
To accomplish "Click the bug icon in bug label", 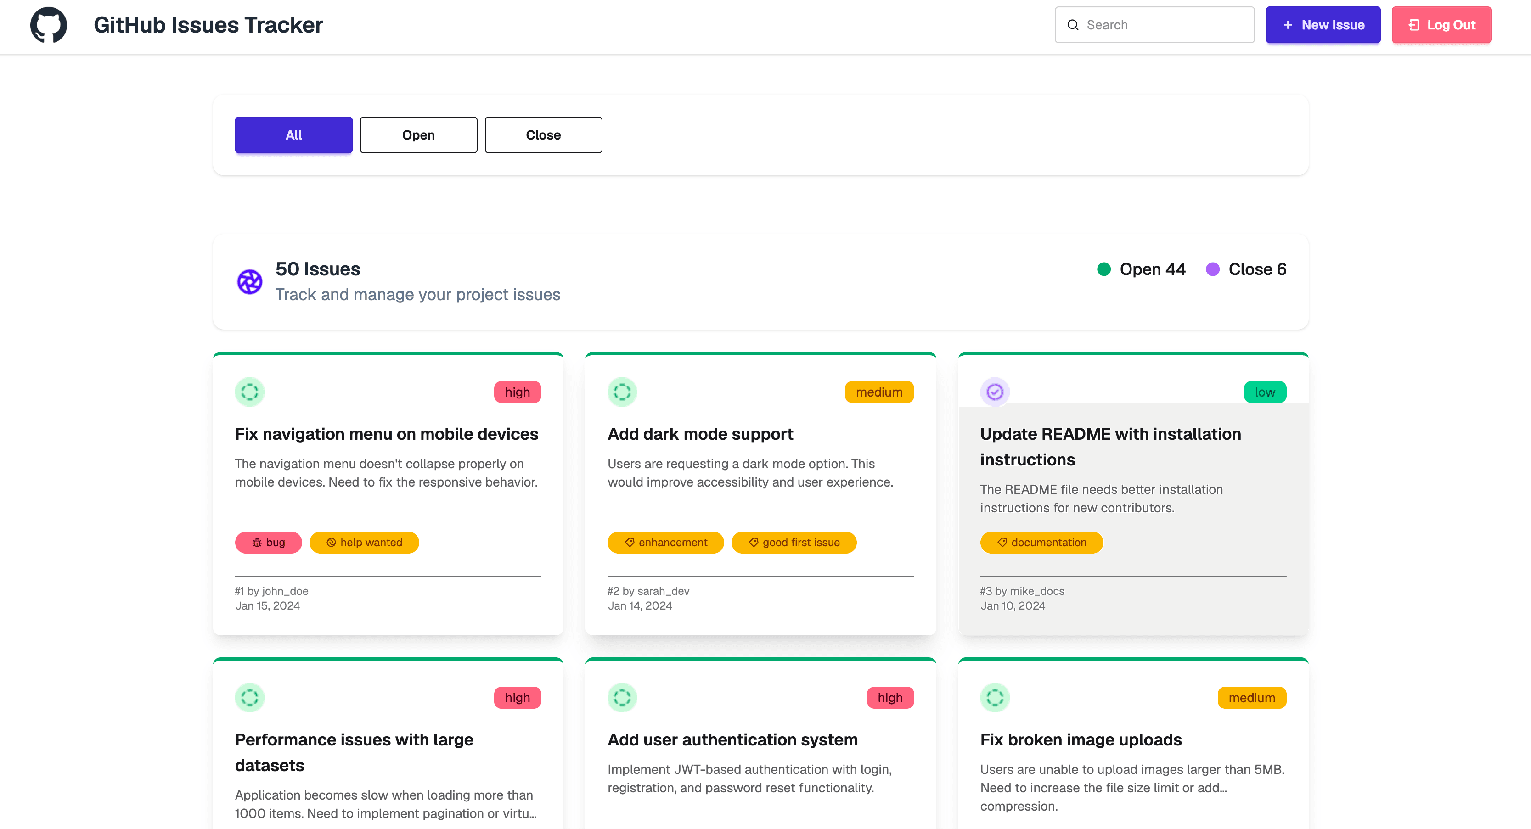I will coord(257,543).
